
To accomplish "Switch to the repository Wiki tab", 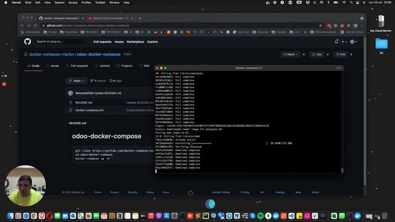I will point(144,66).
